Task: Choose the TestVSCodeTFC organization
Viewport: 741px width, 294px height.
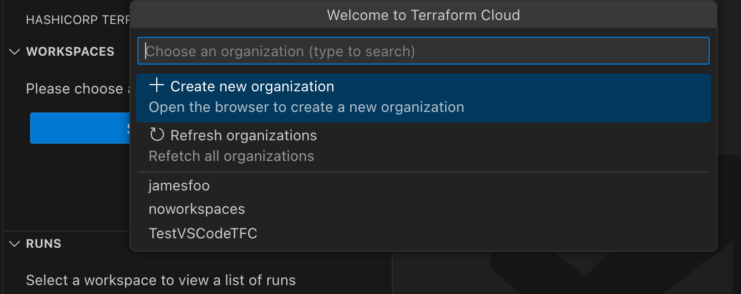Action: (x=424, y=233)
